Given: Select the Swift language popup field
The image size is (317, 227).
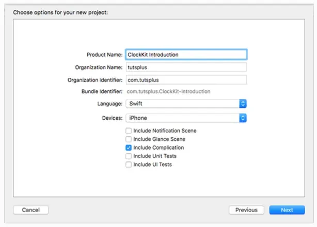Looking at the screenshot, I should 186,104.
